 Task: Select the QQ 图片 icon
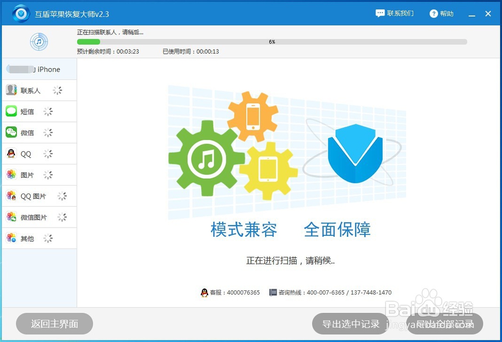pyautogui.click(x=11, y=196)
